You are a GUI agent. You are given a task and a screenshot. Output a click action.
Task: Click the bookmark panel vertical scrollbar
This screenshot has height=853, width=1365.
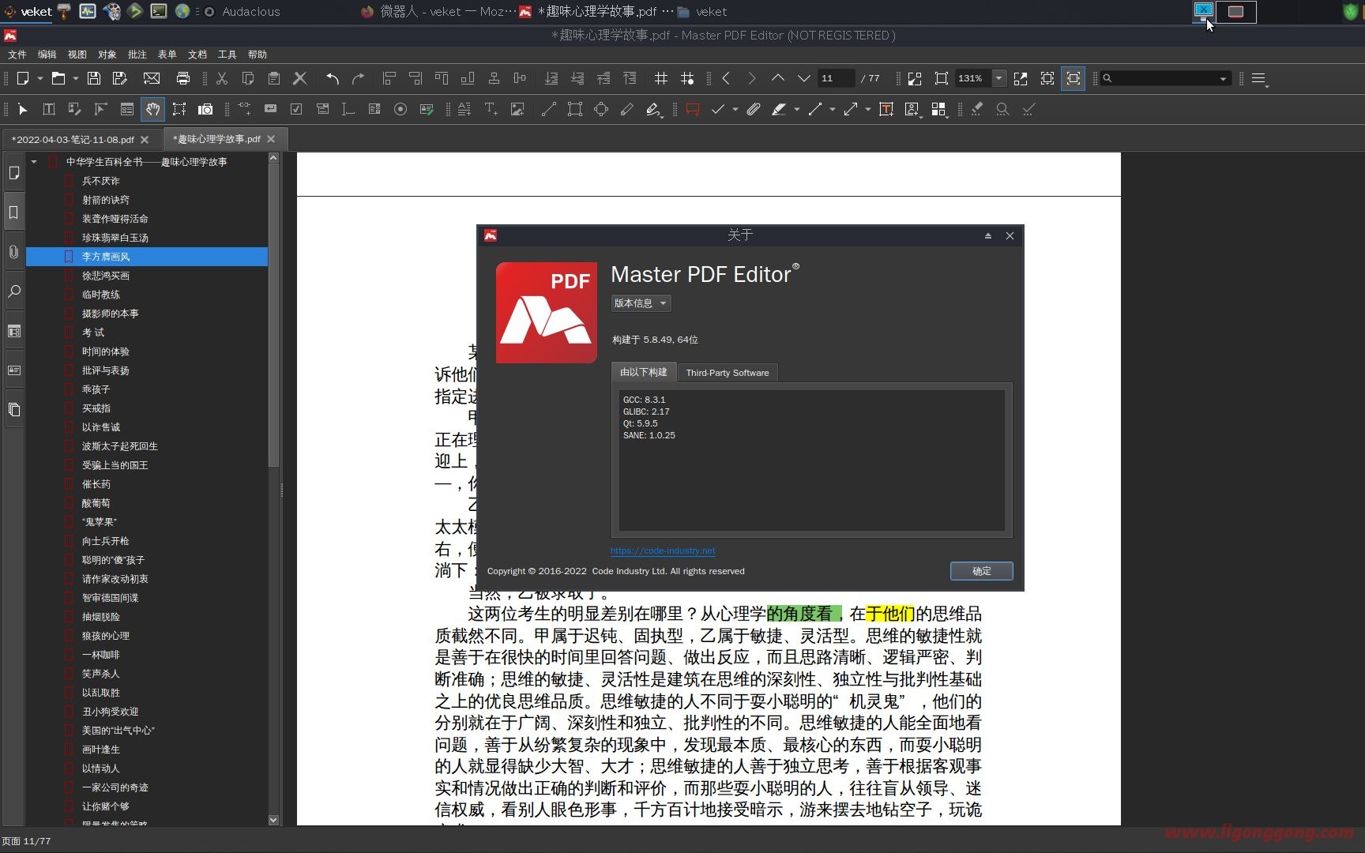coord(273,316)
